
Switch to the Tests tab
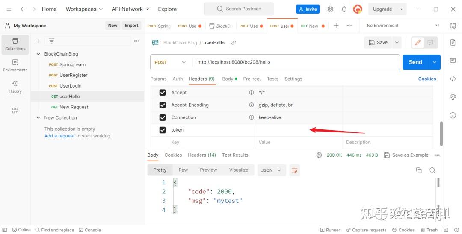tap(272, 79)
